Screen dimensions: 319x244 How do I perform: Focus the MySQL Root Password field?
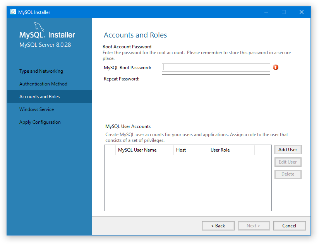[x=216, y=68]
